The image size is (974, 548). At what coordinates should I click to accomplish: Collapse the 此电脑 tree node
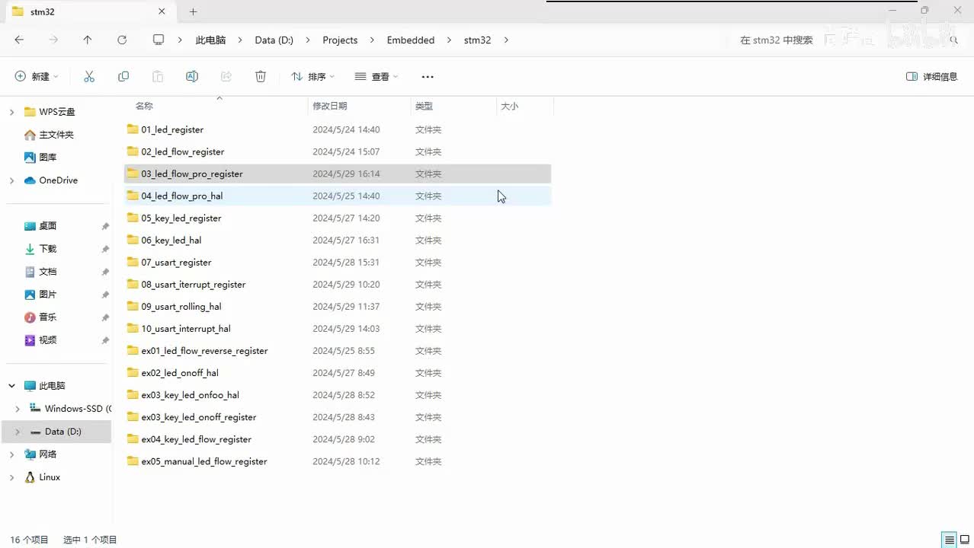(11, 386)
